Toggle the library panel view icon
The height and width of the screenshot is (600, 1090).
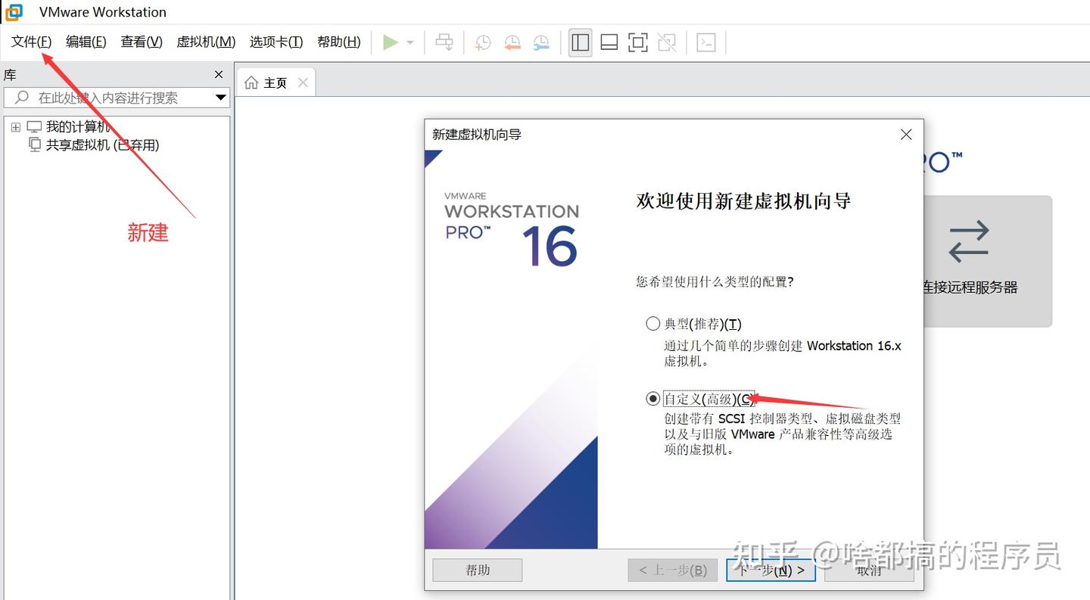(x=580, y=42)
